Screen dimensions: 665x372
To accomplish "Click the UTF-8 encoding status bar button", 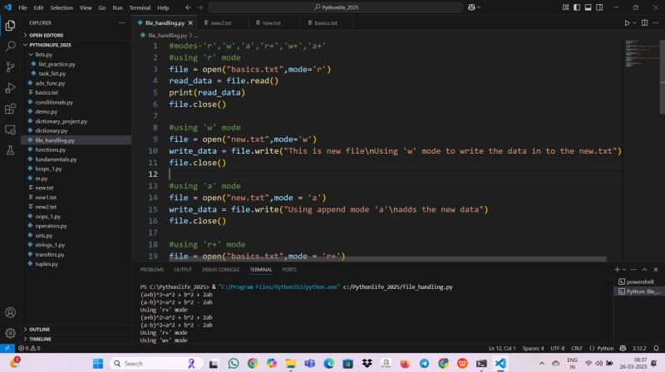I will point(557,348).
